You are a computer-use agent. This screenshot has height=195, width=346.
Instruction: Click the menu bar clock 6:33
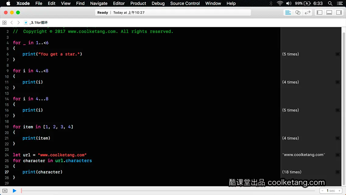point(318,3)
